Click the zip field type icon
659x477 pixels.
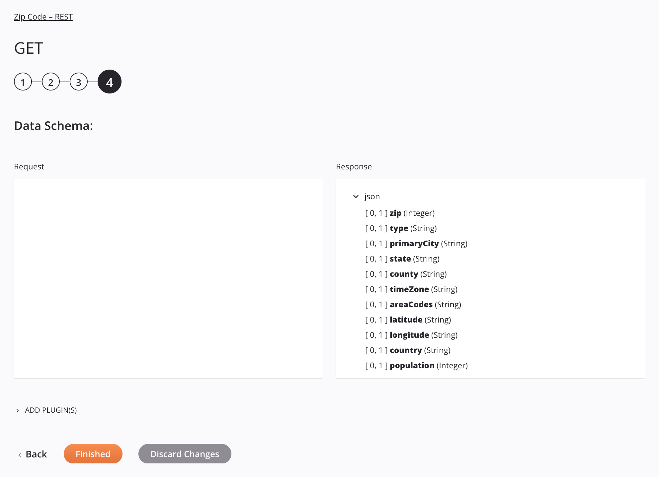pos(419,213)
